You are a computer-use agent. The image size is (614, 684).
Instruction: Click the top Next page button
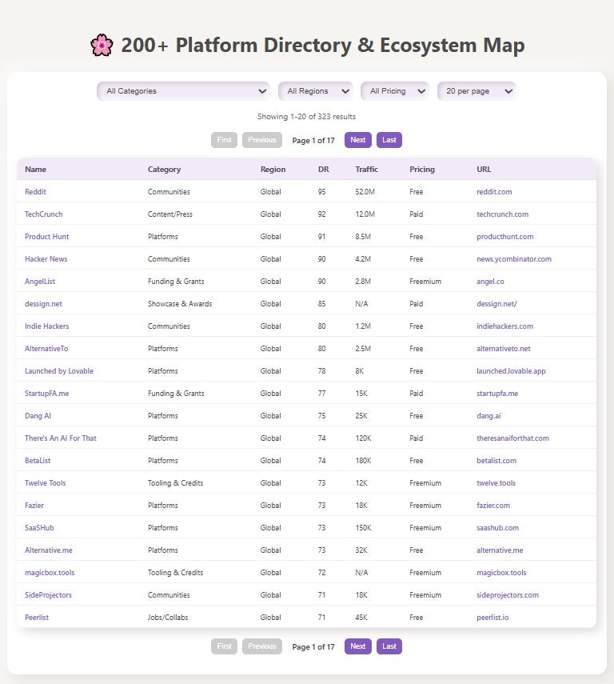[357, 140]
